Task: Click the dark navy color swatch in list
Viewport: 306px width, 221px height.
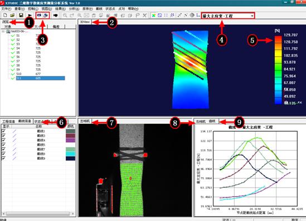Action: [70, 158]
